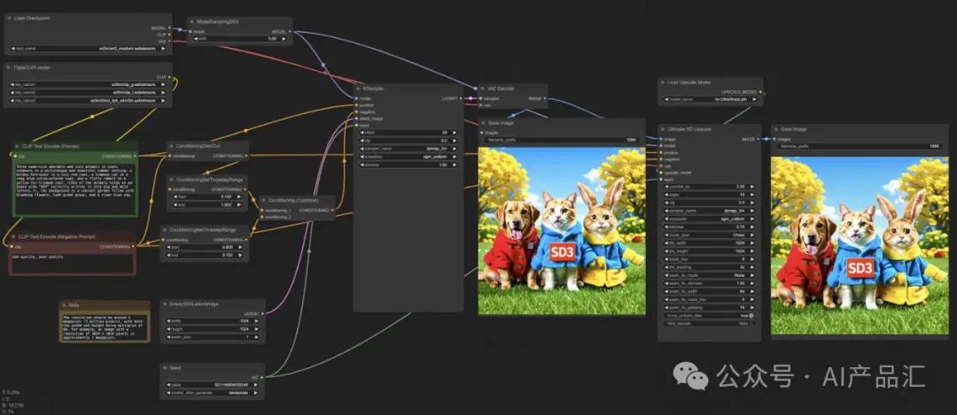
Task: Open control_after_generate dropdown in Seed node
Action: pos(213,393)
